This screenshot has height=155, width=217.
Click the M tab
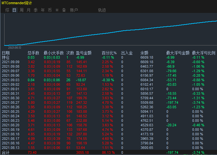(57, 10)
